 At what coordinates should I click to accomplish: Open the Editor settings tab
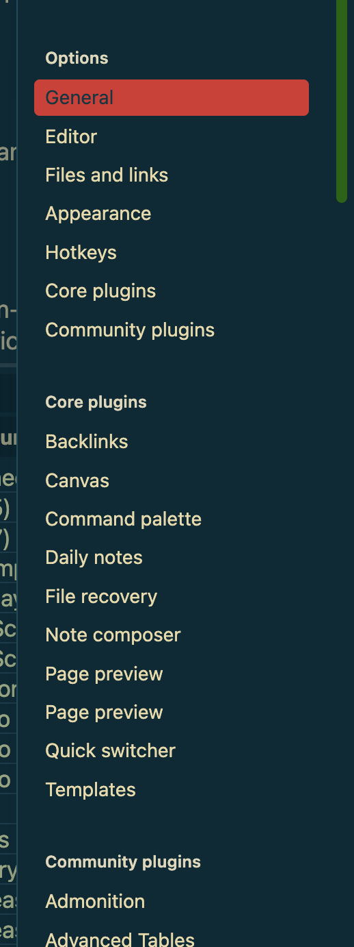pos(172,136)
